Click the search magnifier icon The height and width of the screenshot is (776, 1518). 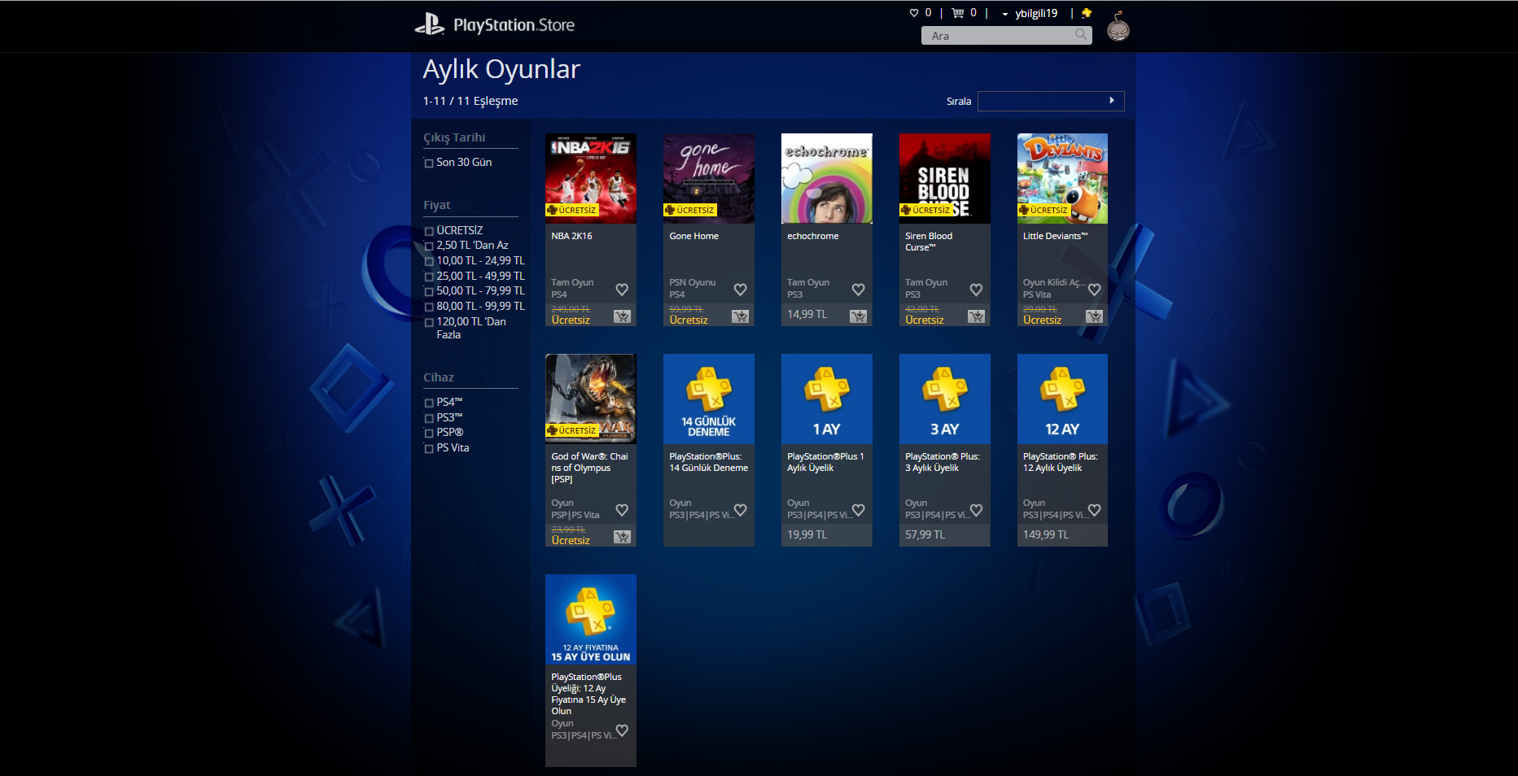(x=1081, y=35)
